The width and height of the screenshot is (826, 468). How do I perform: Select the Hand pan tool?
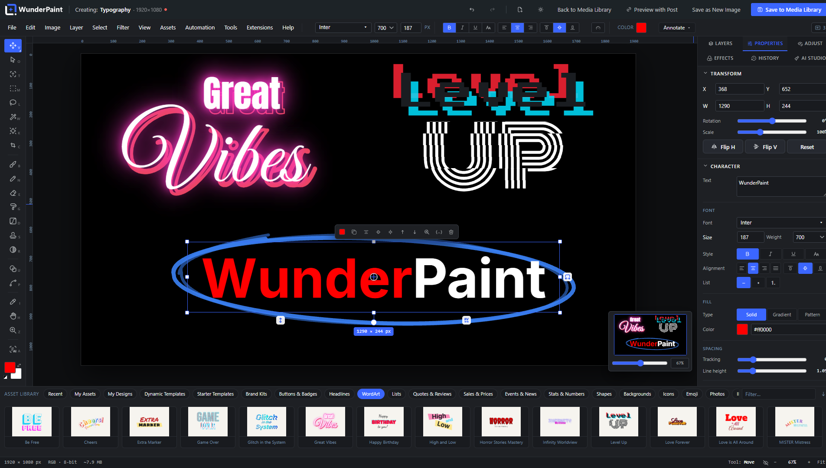click(x=13, y=316)
